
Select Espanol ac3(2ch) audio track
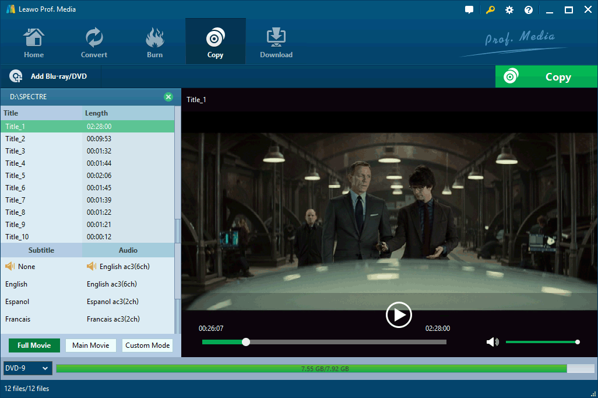click(x=112, y=302)
